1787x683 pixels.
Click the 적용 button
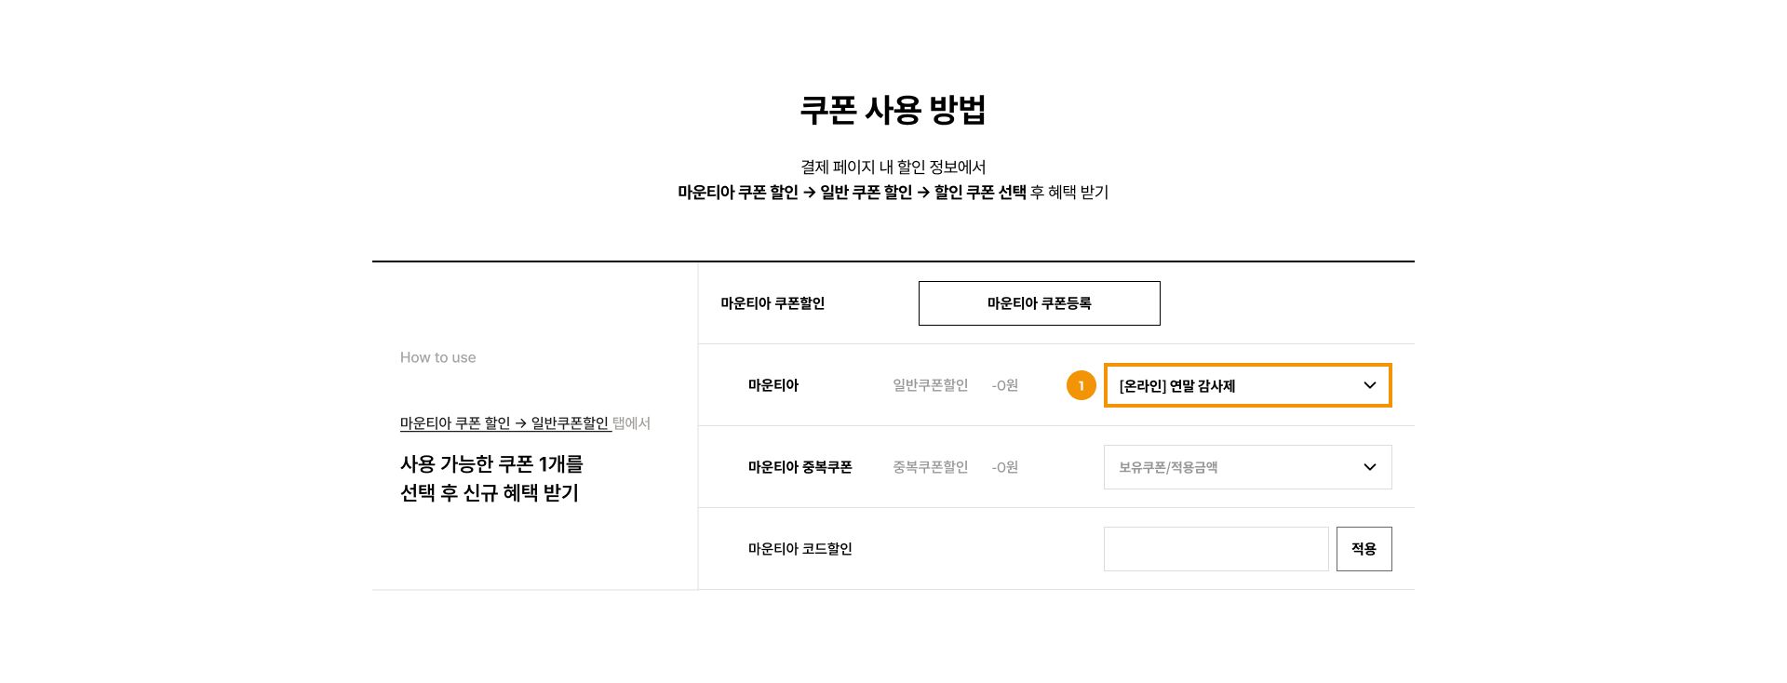tap(1364, 549)
